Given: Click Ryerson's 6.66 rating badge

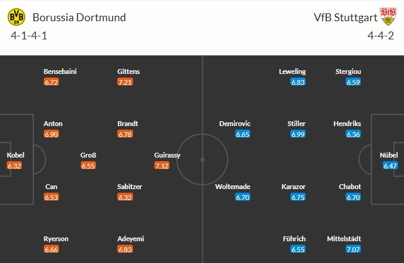Looking at the screenshot, I should (x=52, y=250).
